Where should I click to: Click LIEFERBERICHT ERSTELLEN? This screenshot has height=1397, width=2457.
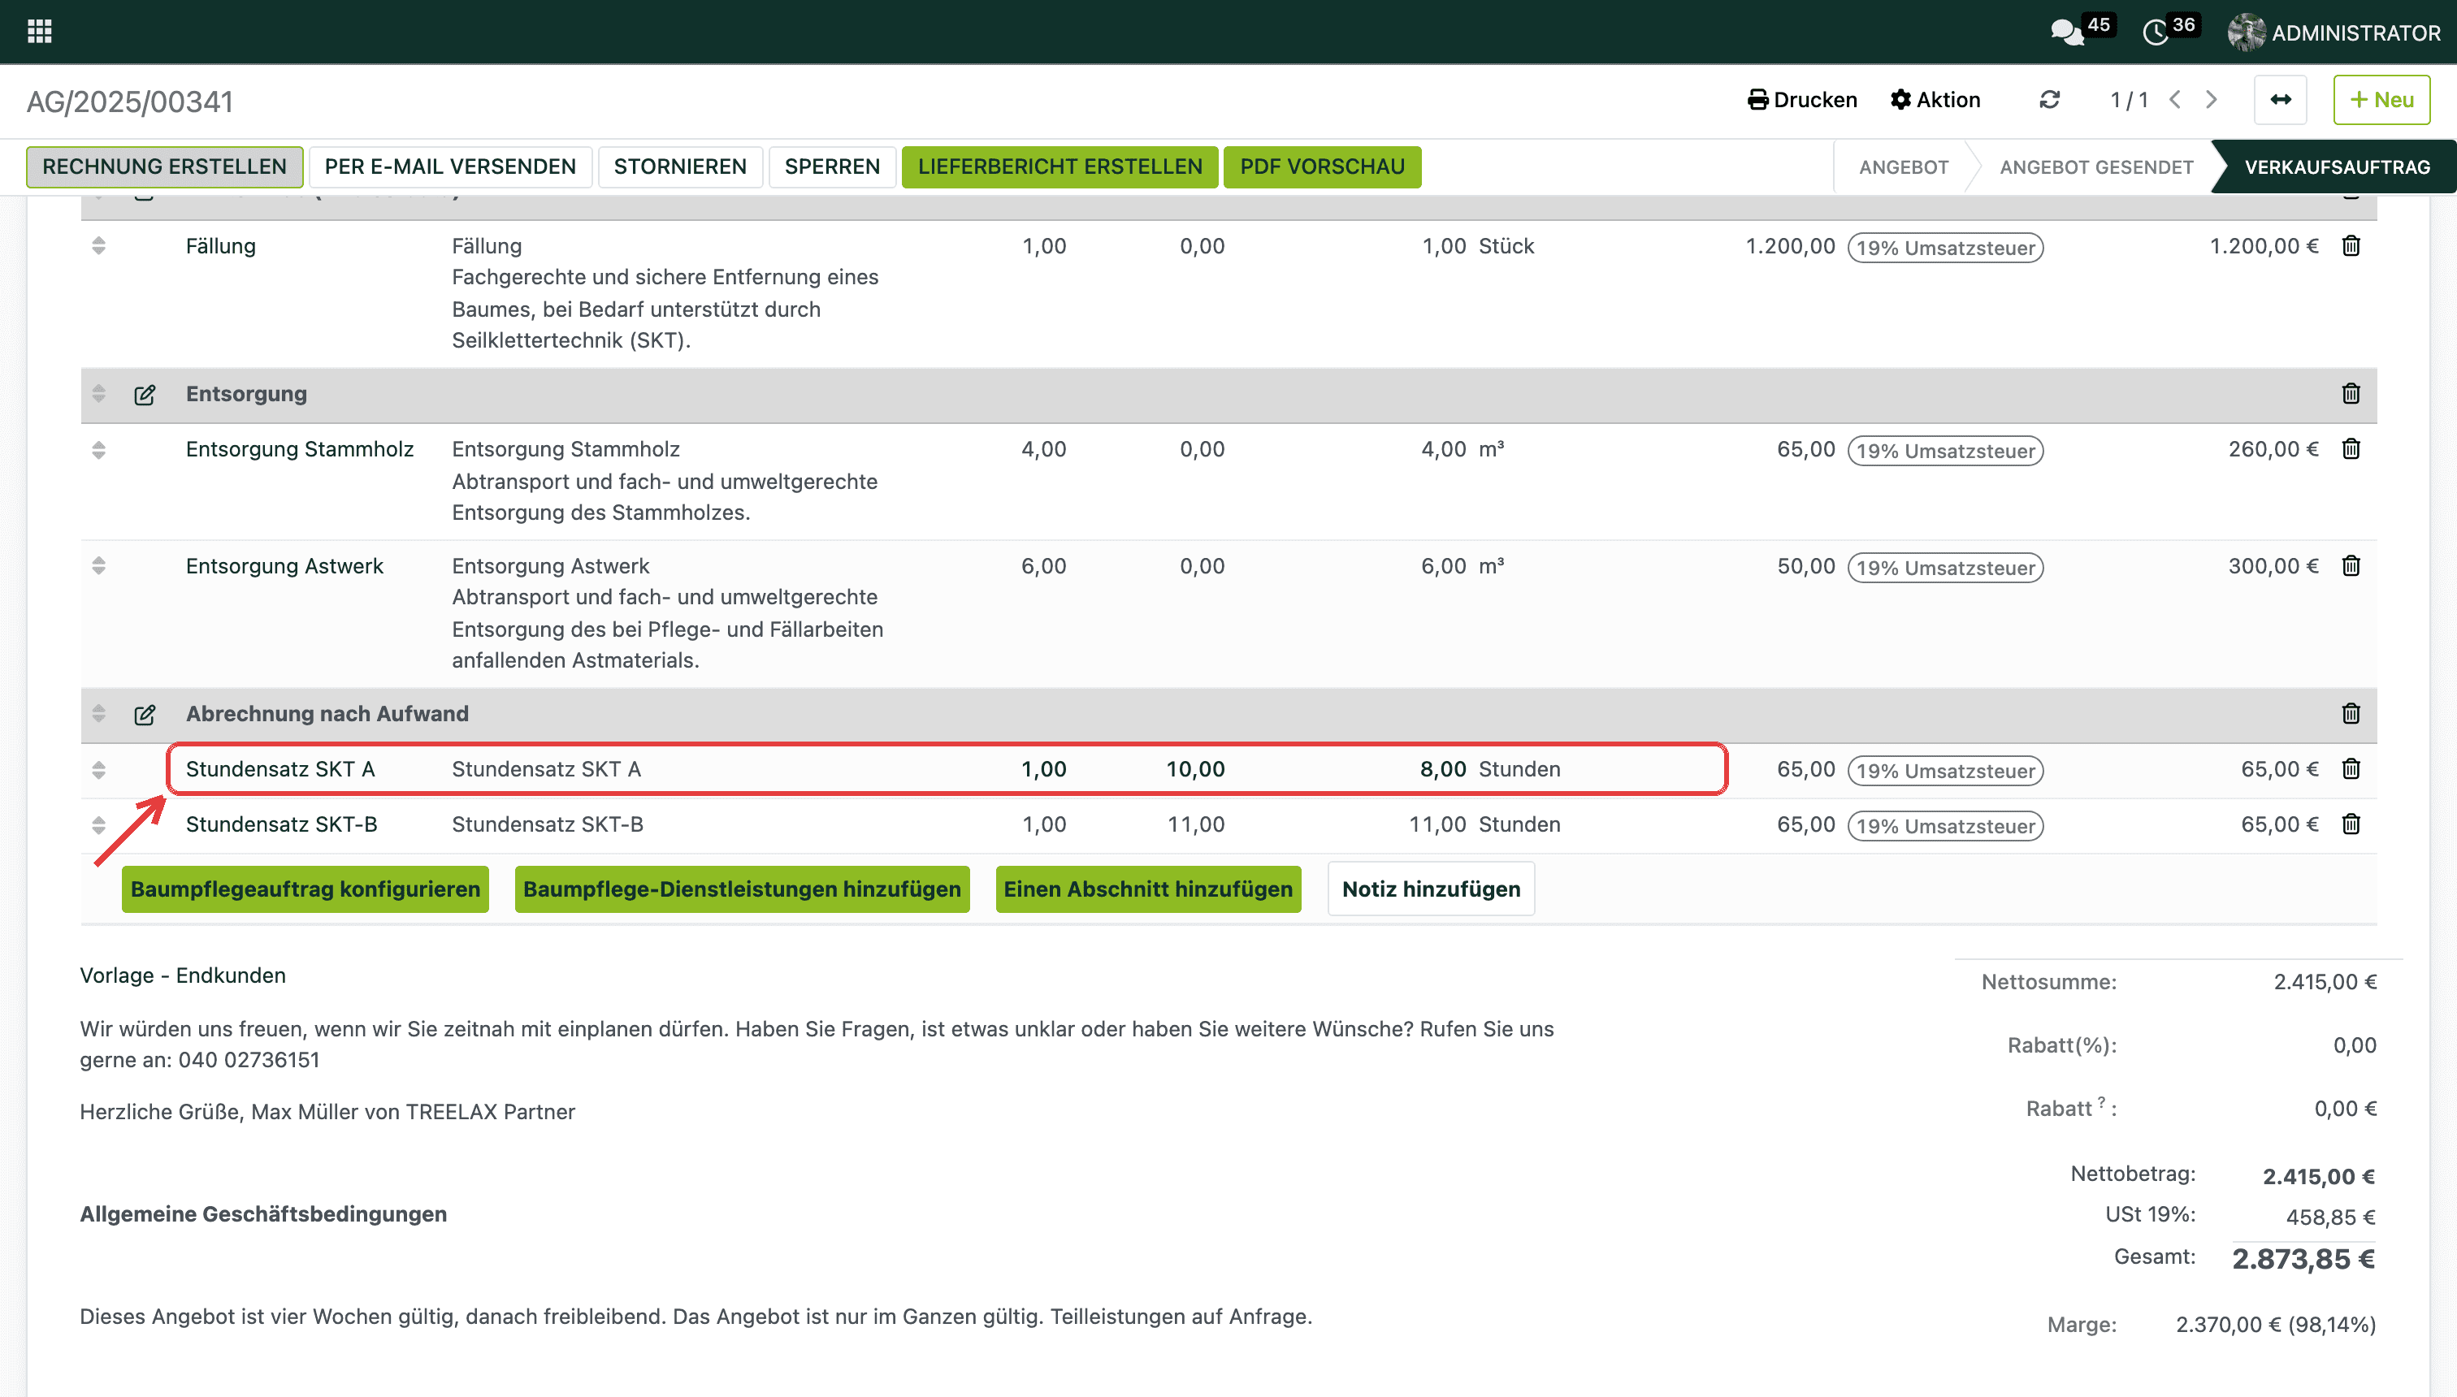click(1059, 167)
